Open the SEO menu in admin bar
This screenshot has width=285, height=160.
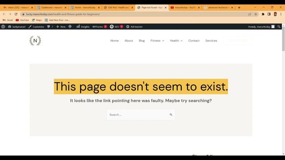[116, 27]
